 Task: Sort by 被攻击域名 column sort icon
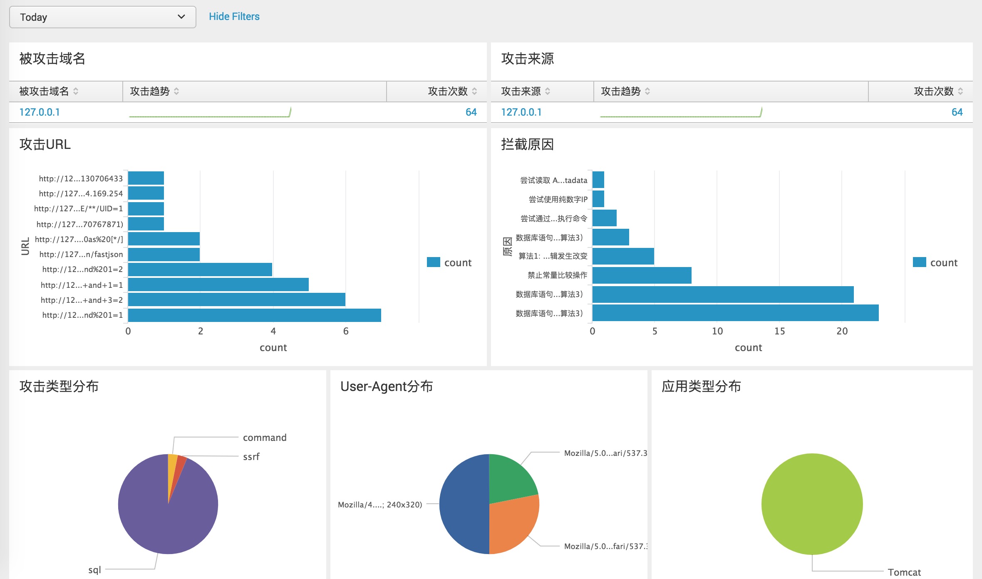coord(76,91)
